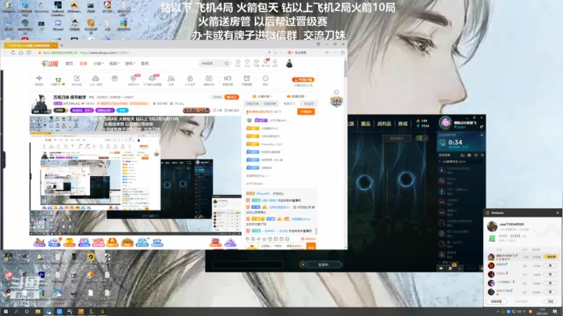Select the third tab in the ranking panel
The height and width of the screenshot is (316, 563).
point(289,104)
